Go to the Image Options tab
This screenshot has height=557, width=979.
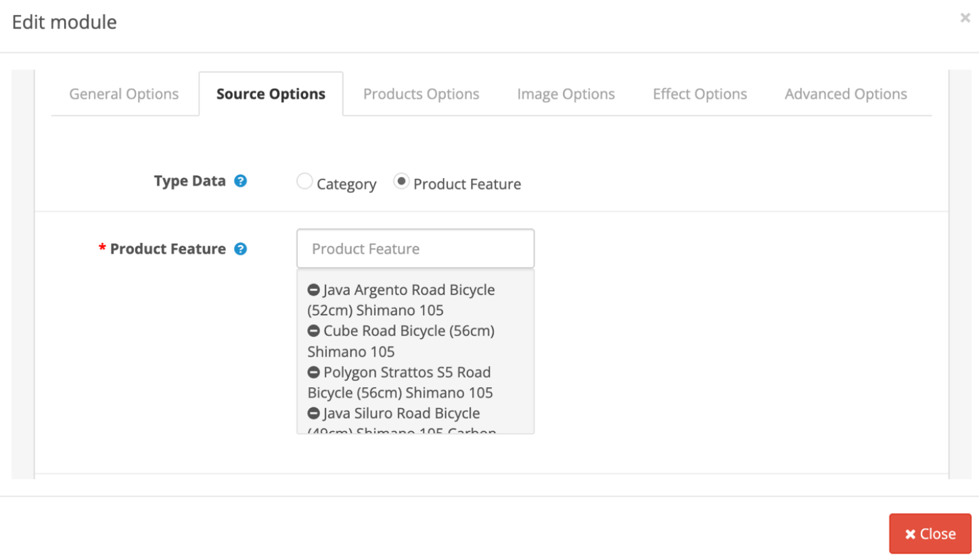click(x=566, y=94)
